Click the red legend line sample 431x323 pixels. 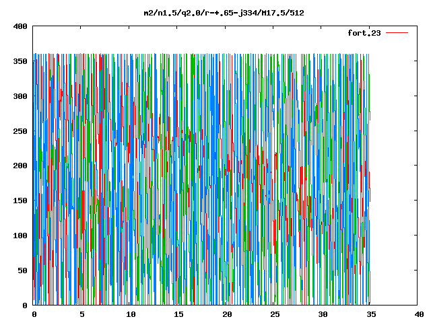coord(397,33)
